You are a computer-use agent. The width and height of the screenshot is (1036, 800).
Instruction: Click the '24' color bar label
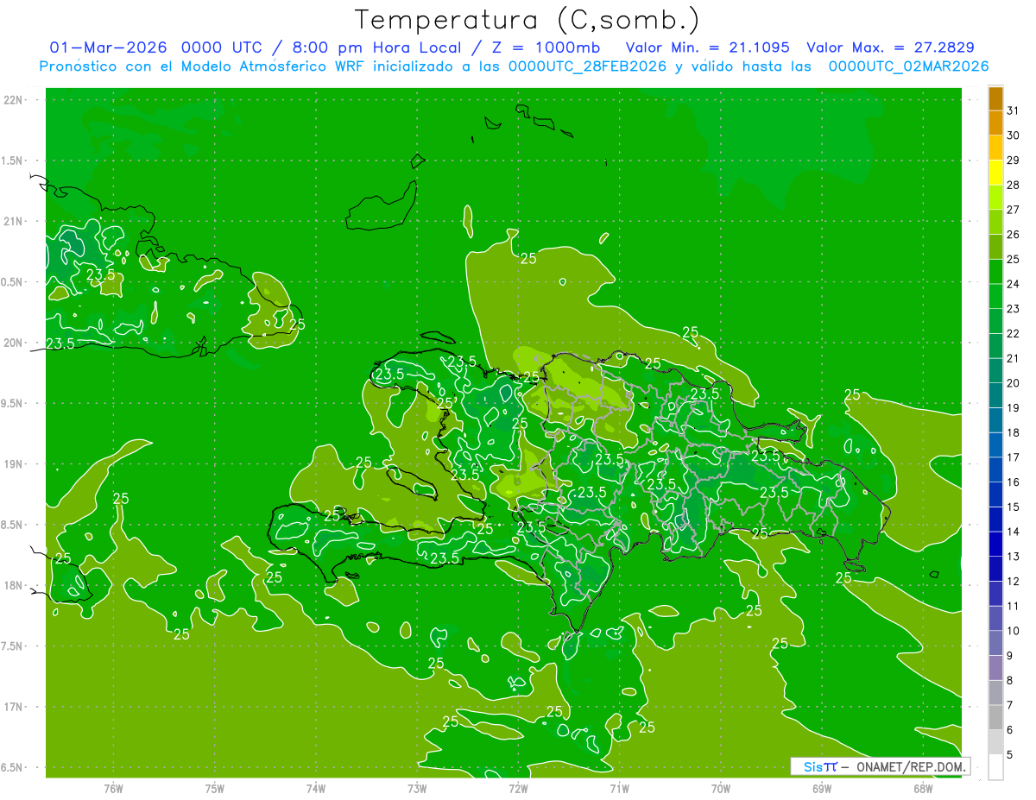(1014, 283)
